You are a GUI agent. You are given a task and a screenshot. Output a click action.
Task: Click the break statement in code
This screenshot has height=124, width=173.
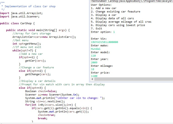point(43,118)
